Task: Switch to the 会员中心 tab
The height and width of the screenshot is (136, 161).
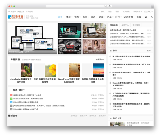Action: (125, 25)
